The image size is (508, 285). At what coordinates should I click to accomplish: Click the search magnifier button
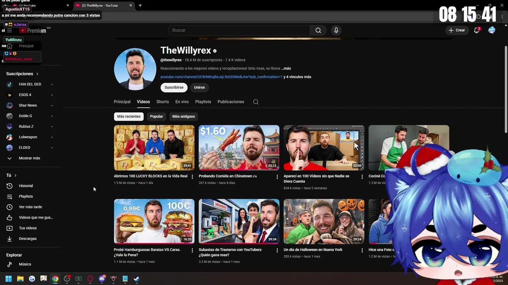(x=318, y=30)
